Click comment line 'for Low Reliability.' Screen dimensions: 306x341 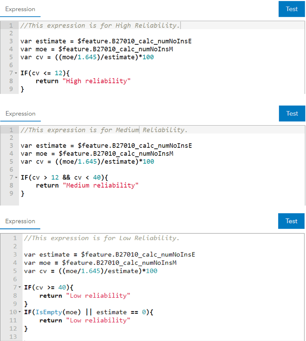point(102,238)
